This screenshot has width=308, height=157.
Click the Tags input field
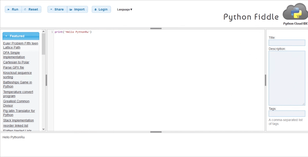(287, 114)
